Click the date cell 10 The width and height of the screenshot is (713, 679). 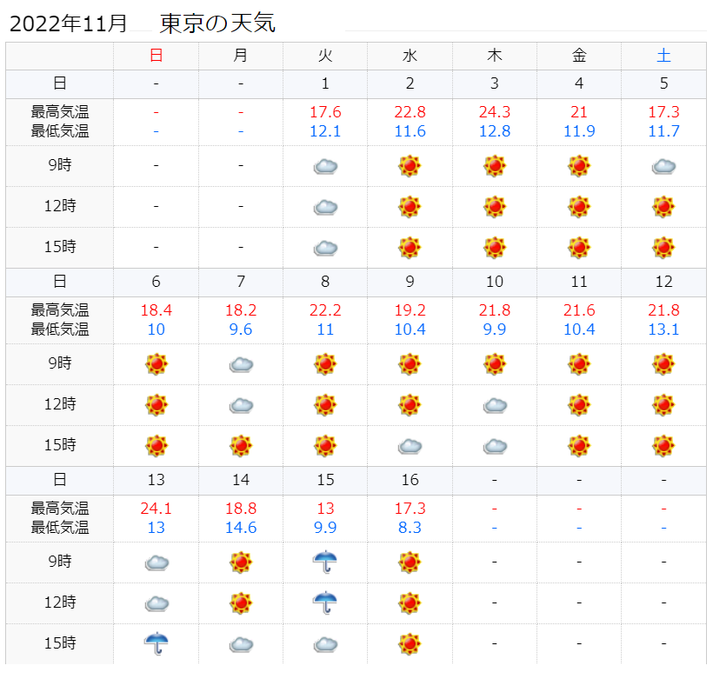pyautogui.click(x=495, y=282)
